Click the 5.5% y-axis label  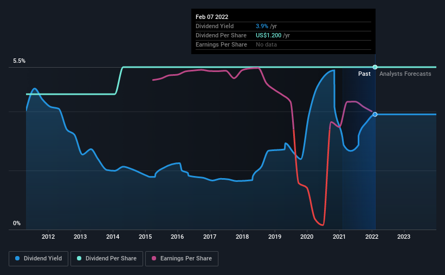19,61
